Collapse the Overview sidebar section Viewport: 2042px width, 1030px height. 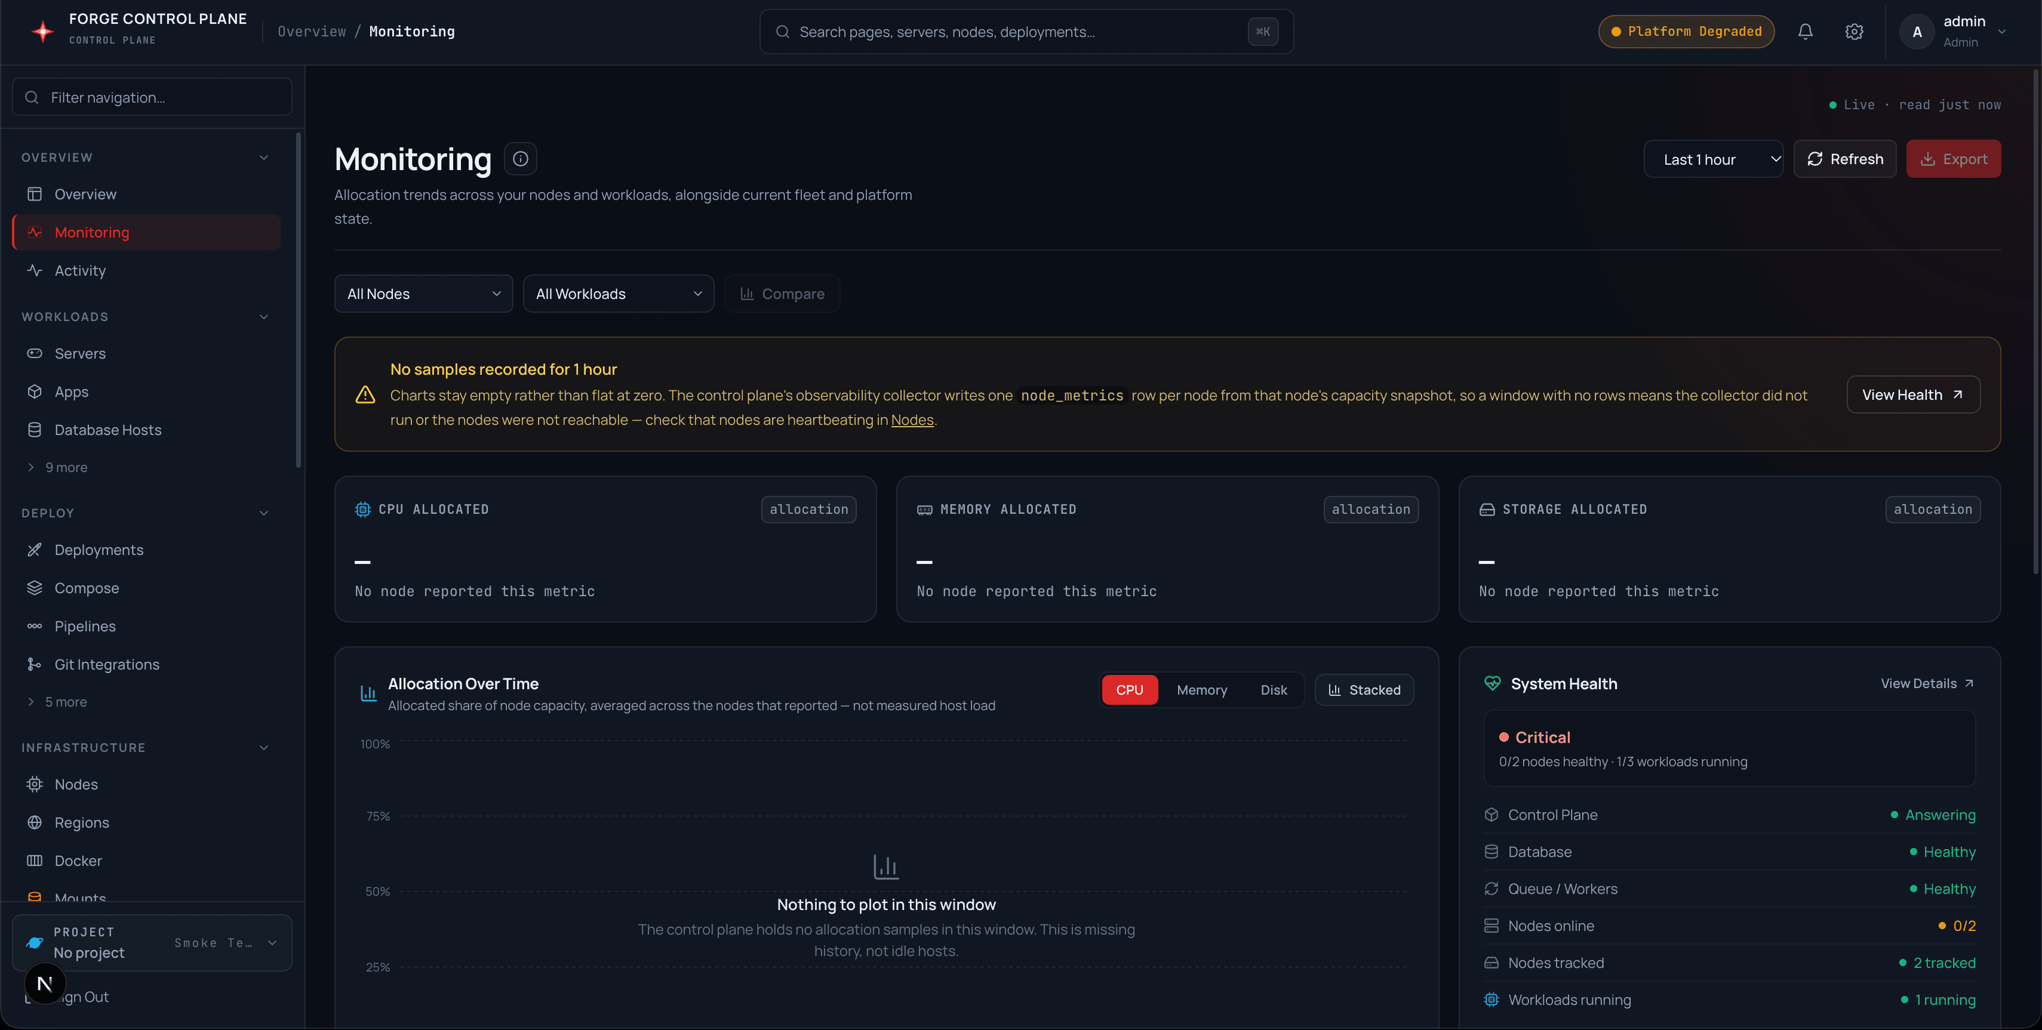point(264,158)
